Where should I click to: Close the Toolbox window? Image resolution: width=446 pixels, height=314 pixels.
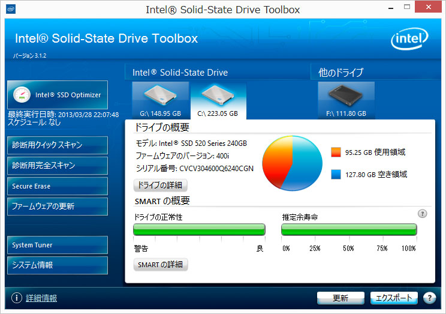click(429, 7)
